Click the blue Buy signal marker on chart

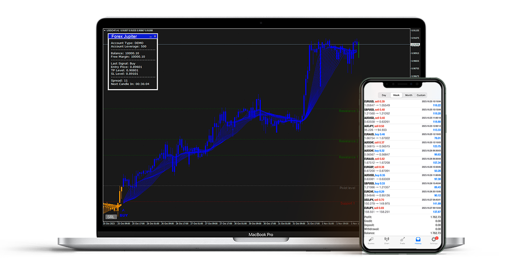pyautogui.click(x=124, y=213)
